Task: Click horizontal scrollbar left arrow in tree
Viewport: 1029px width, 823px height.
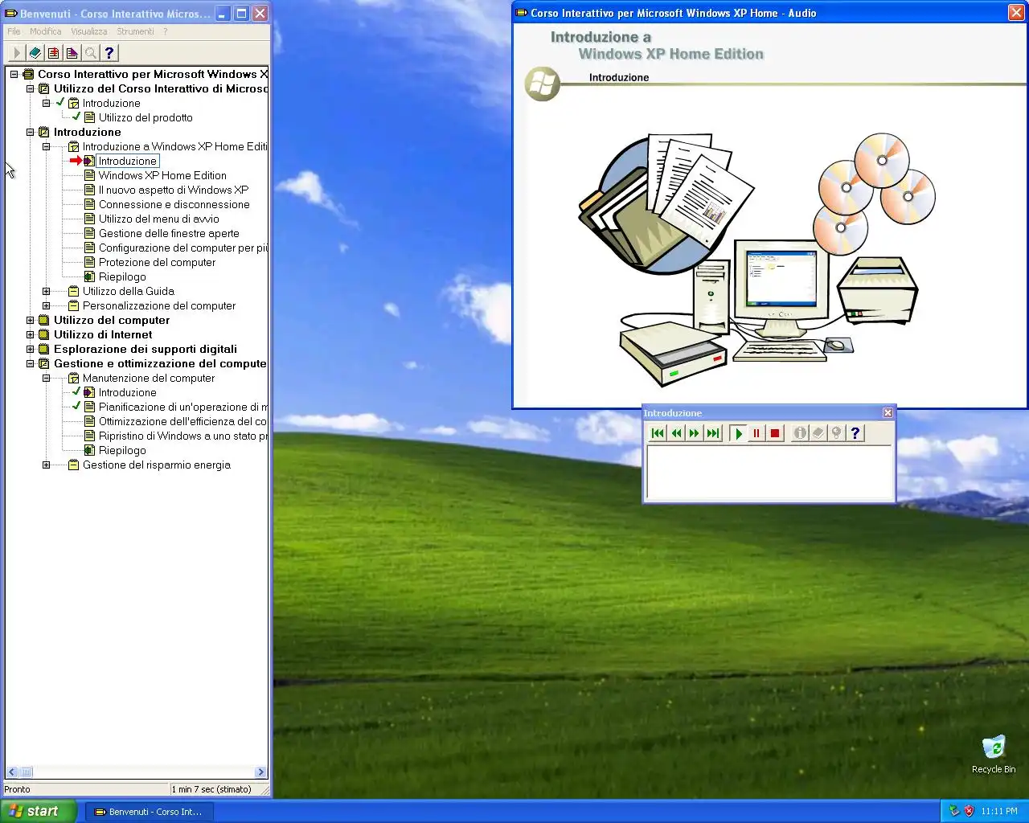Action: point(12,772)
